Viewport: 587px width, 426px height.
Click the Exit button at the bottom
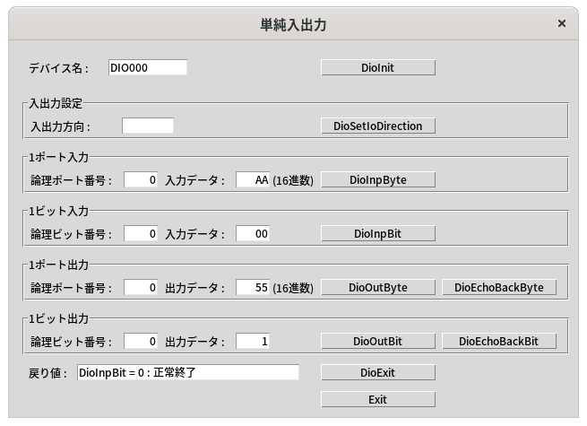(x=377, y=399)
